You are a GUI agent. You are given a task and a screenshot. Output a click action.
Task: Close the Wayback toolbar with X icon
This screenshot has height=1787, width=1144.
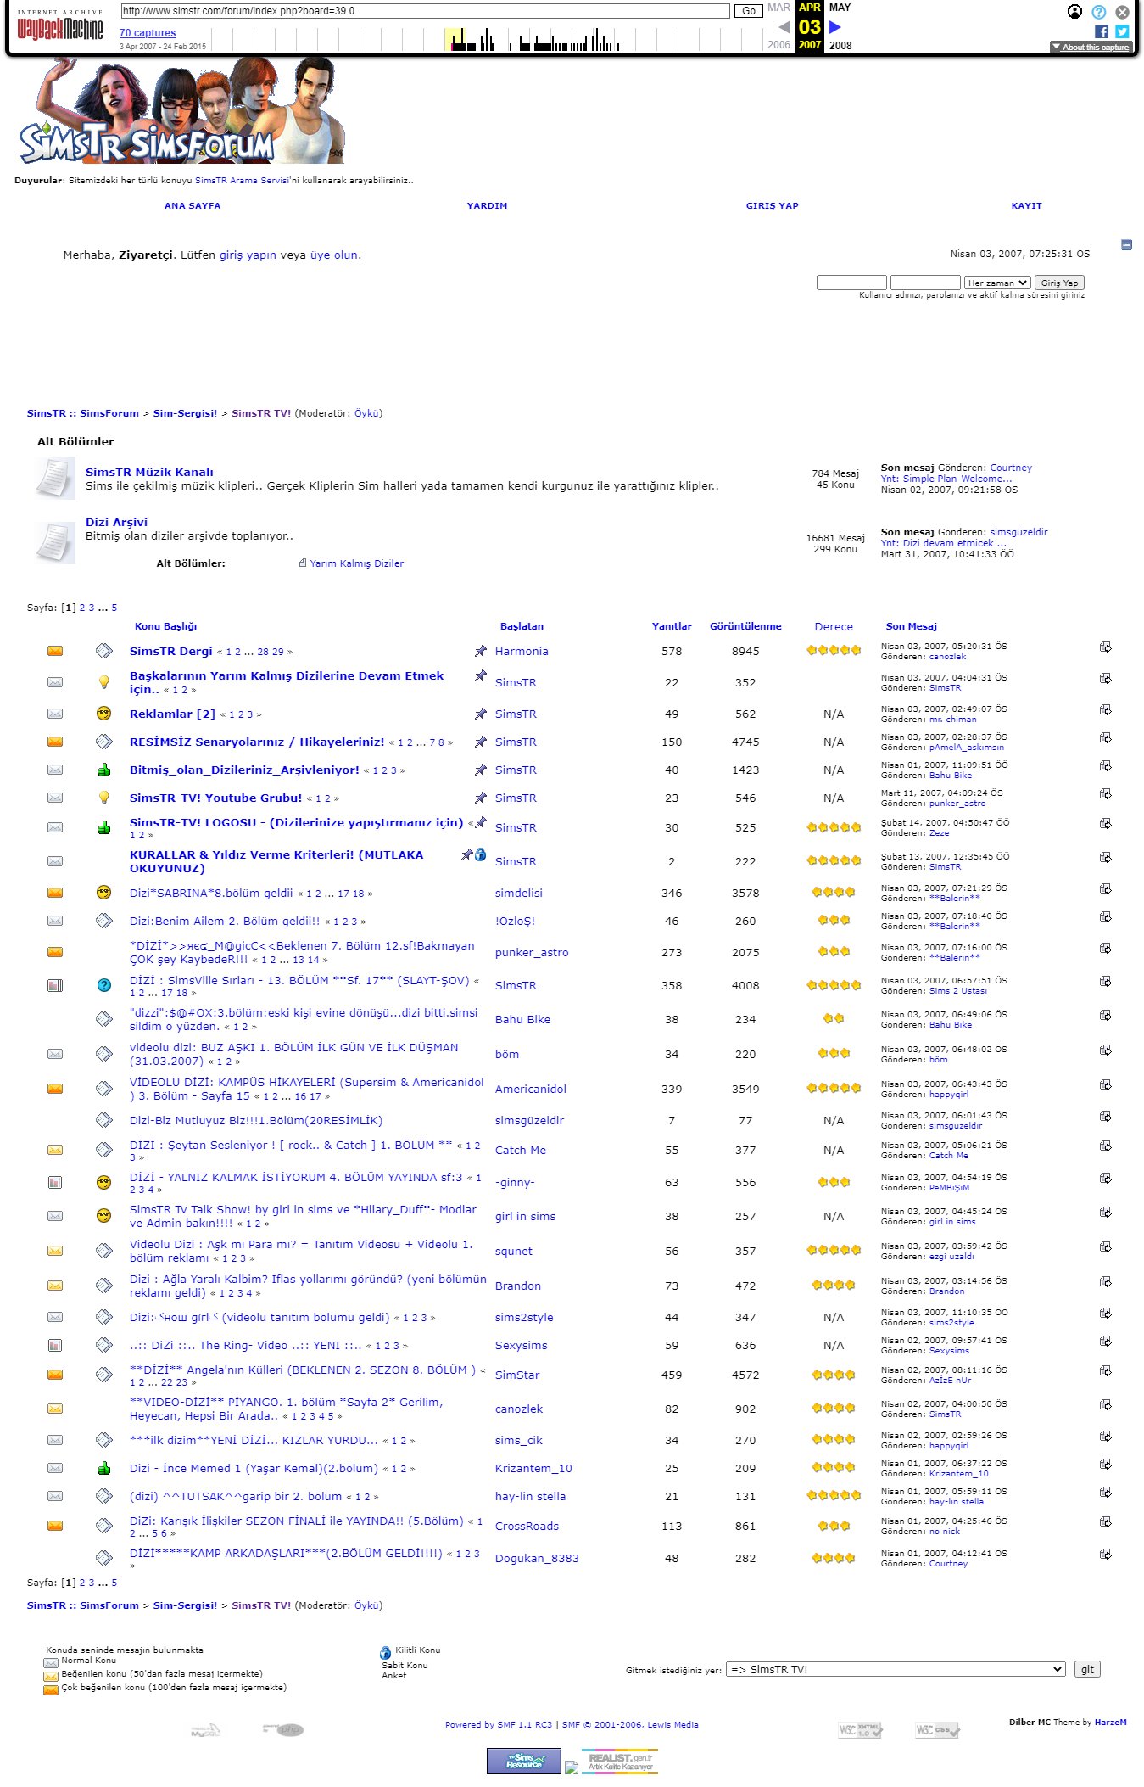tap(1122, 12)
